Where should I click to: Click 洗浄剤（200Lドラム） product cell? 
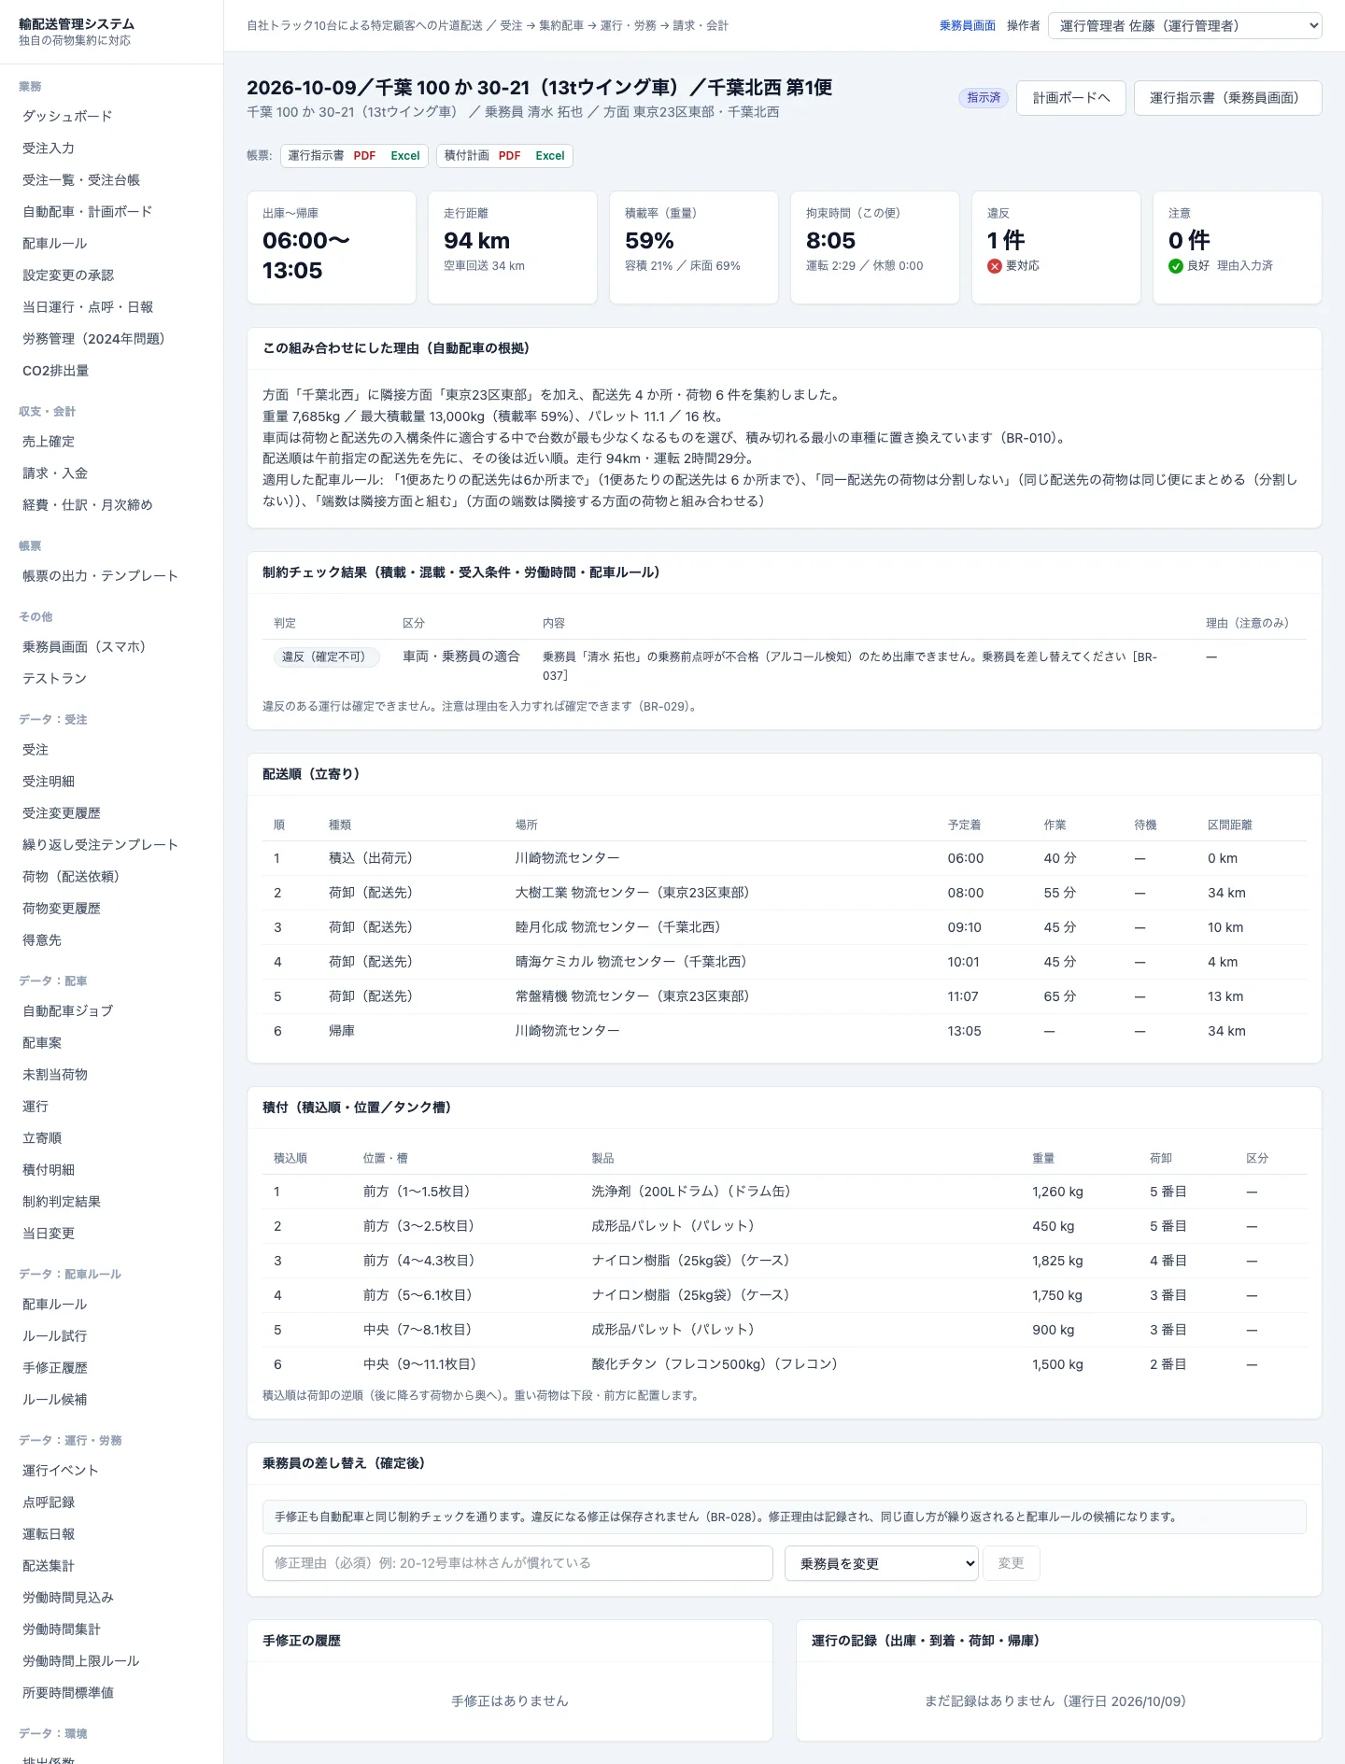(x=691, y=1192)
